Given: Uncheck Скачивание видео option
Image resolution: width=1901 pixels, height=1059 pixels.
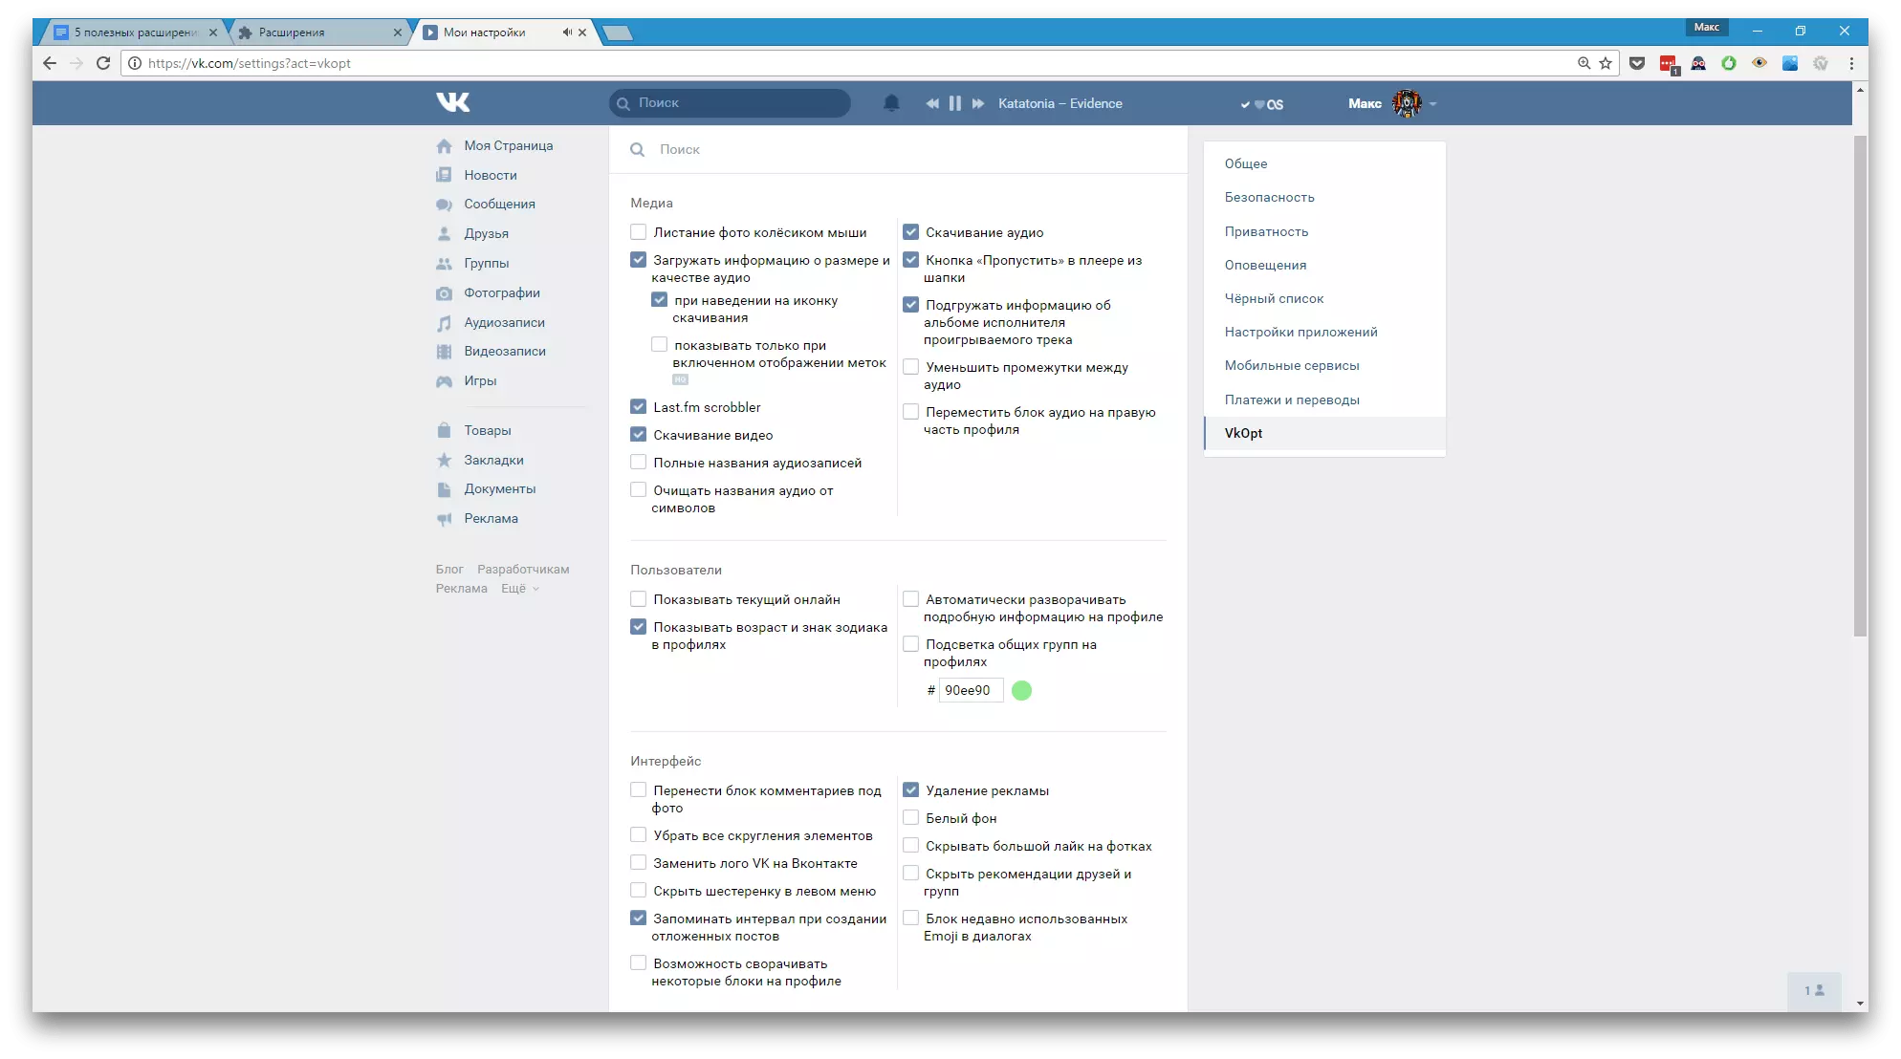Looking at the screenshot, I should coord(638,435).
